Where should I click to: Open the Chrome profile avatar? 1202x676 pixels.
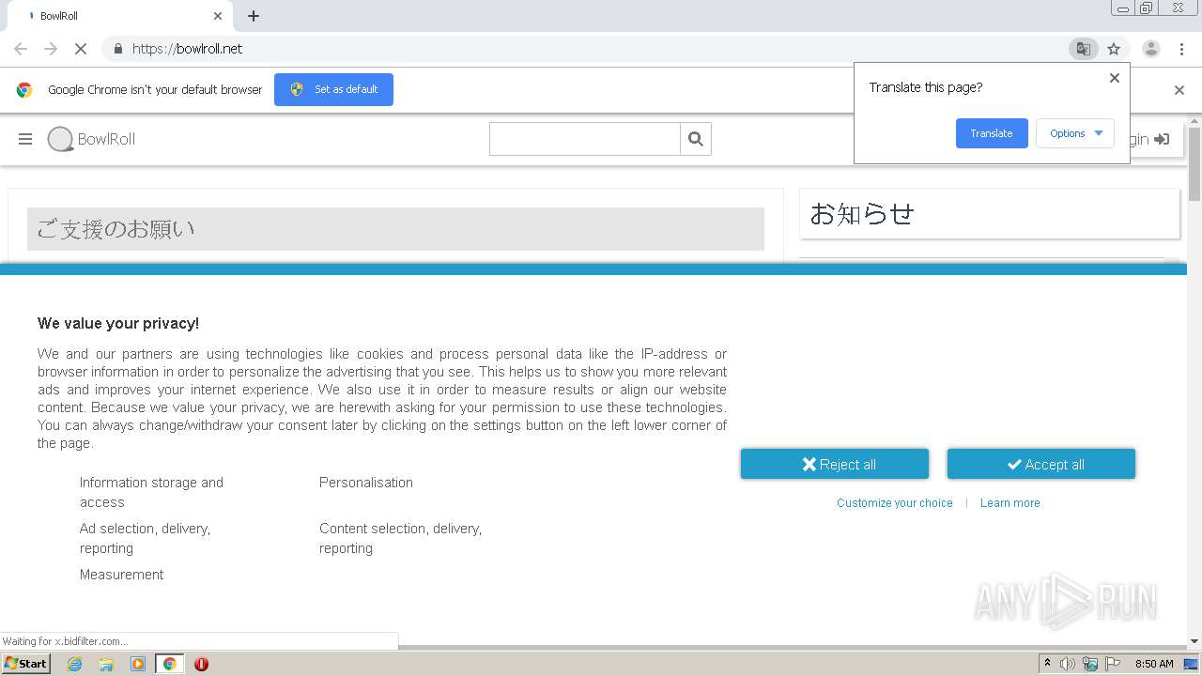pos(1150,49)
